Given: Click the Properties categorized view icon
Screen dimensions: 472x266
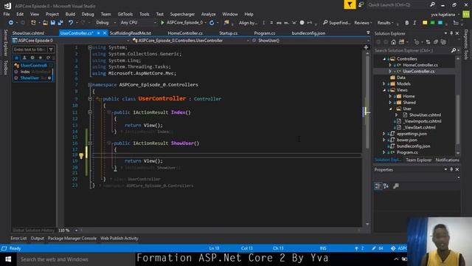Looking at the screenshot, I should click(x=378, y=185).
